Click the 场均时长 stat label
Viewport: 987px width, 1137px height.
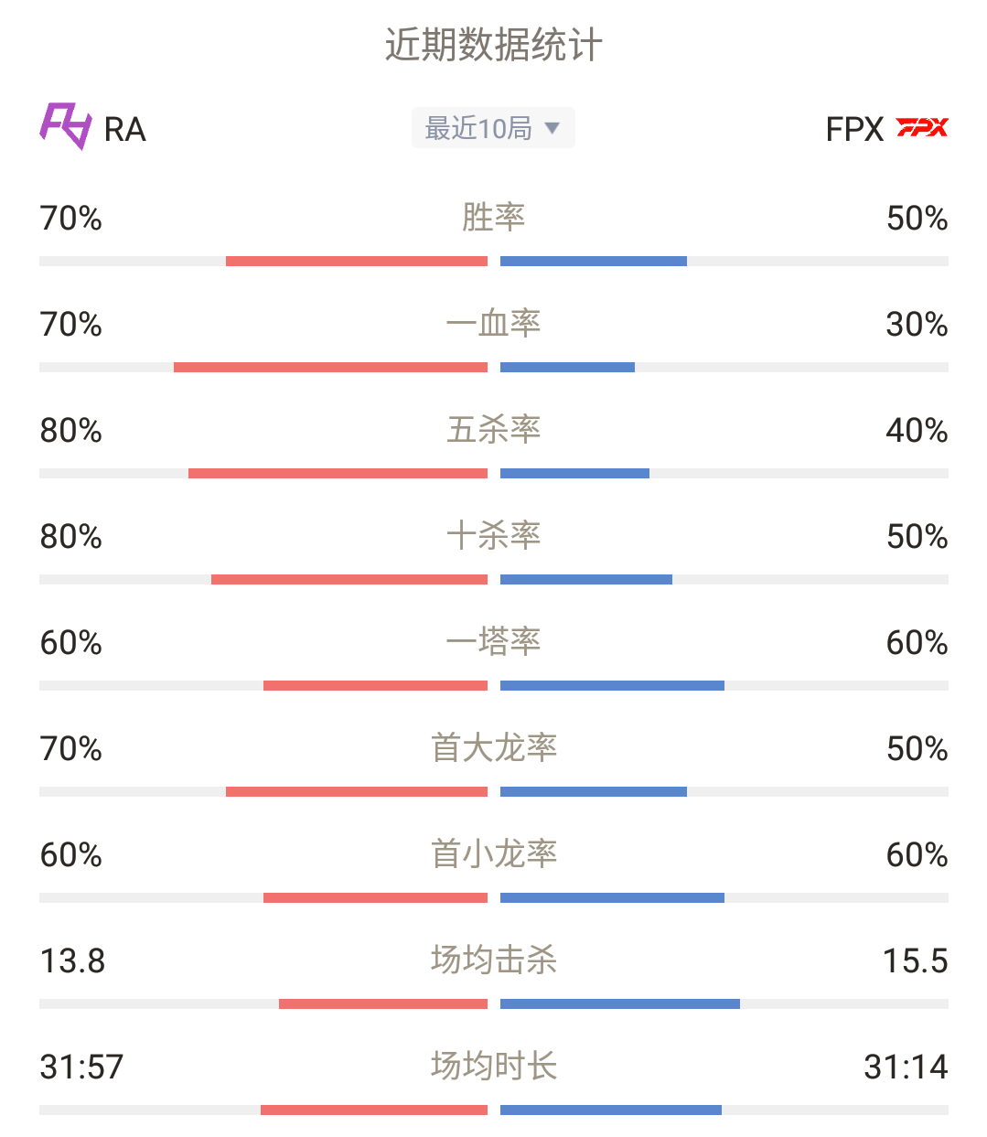494,1066
